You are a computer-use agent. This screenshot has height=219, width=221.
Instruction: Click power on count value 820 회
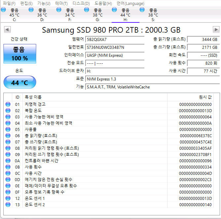[203, 63]
